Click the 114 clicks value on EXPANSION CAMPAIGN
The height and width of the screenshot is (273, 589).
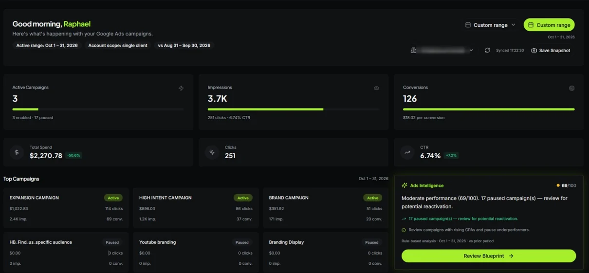pos(114,209)
